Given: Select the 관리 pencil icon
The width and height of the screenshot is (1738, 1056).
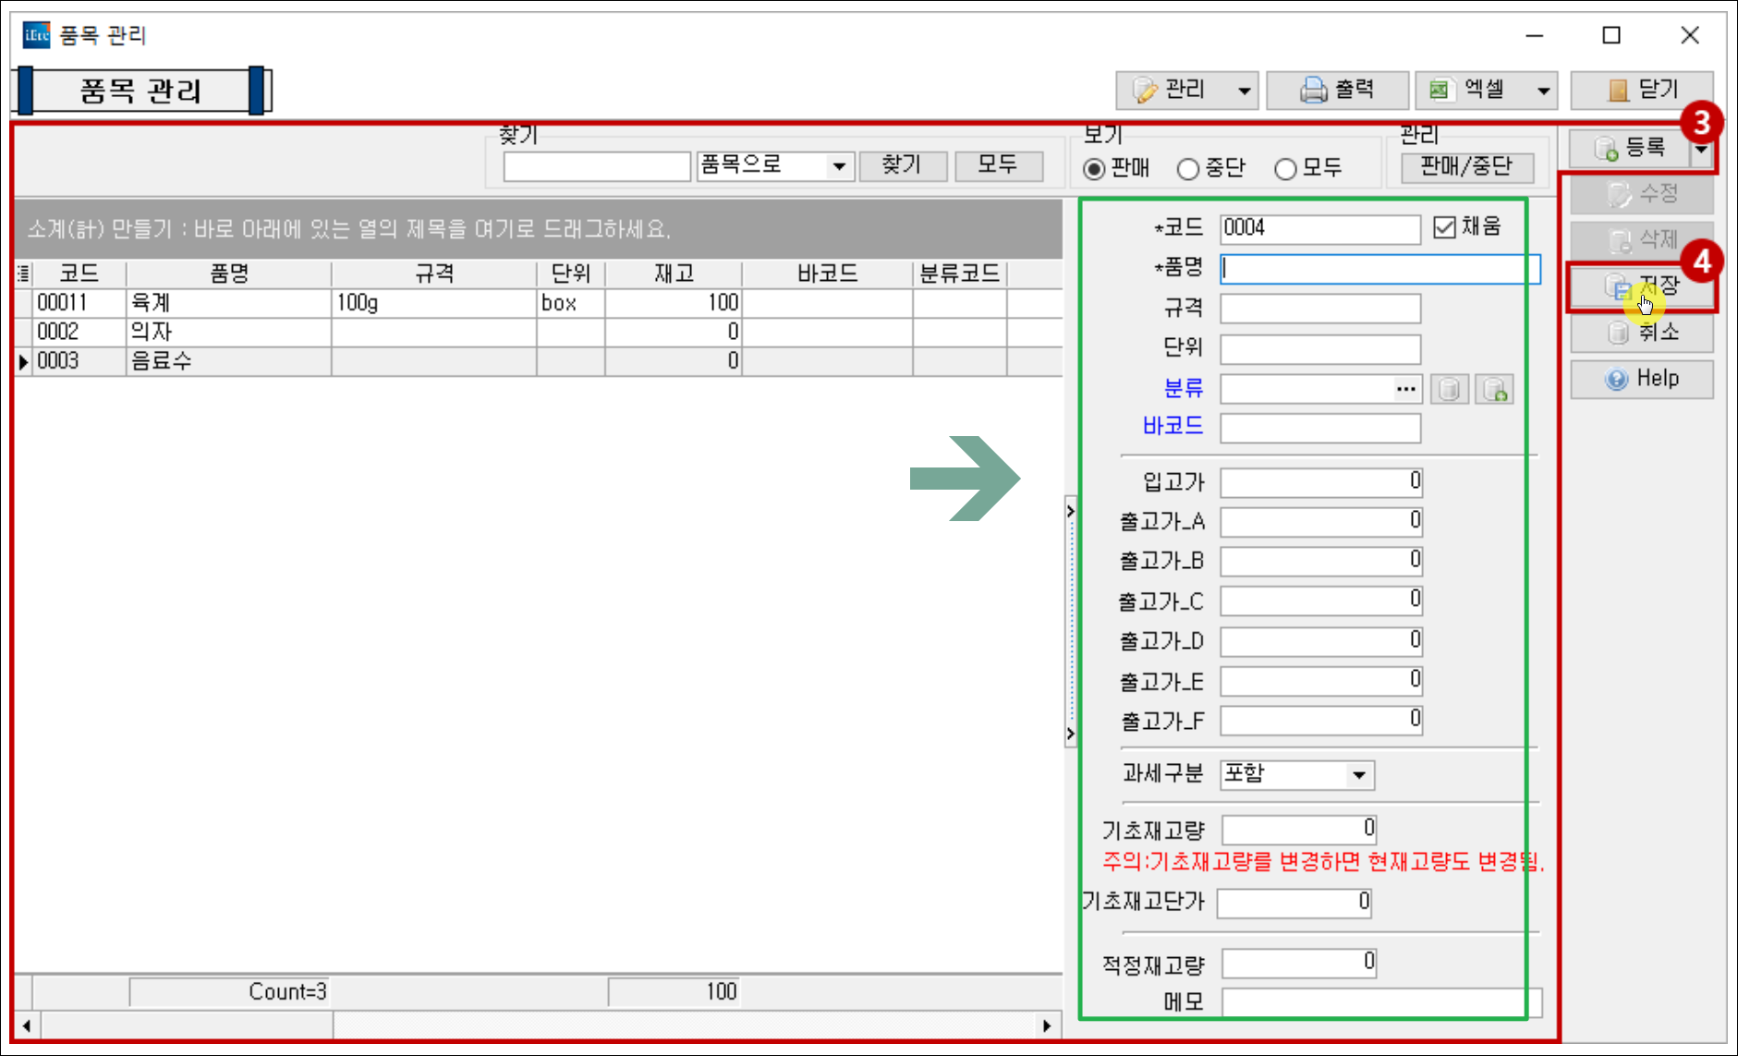Looking at the screenshot, I should [x=1146, y=90].
